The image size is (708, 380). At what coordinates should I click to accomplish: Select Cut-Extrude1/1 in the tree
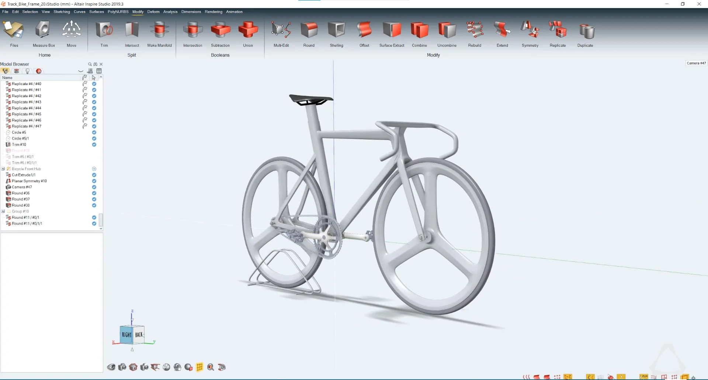[24, 175]
